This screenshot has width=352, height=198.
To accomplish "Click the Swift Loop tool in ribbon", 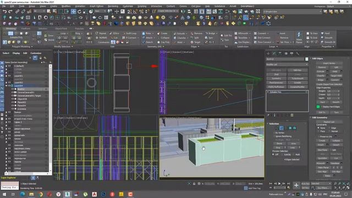I will (130, 33).
